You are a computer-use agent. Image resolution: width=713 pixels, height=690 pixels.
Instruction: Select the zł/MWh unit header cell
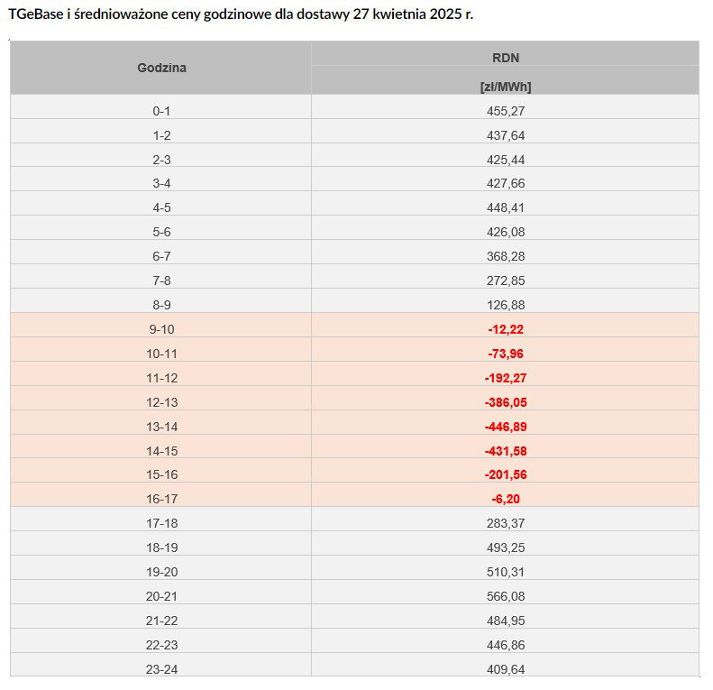pos(505,87)
